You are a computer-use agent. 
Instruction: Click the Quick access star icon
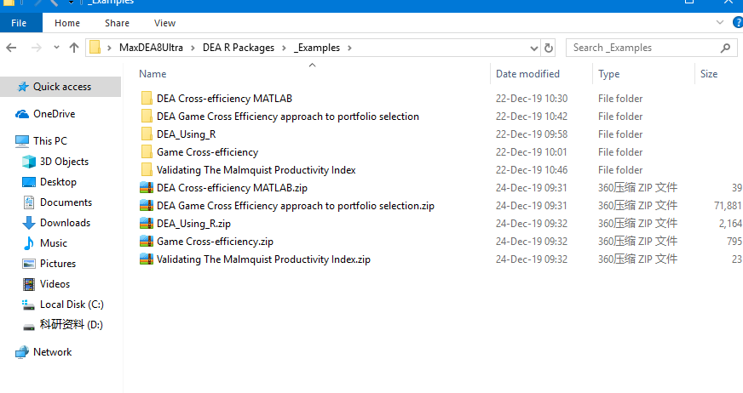22,87
